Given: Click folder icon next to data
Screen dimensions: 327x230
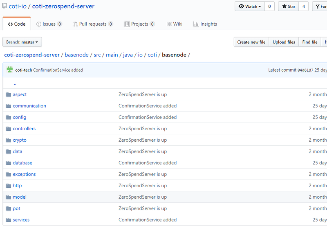Looking at the screenshot, I should click(x=9, y=151).
